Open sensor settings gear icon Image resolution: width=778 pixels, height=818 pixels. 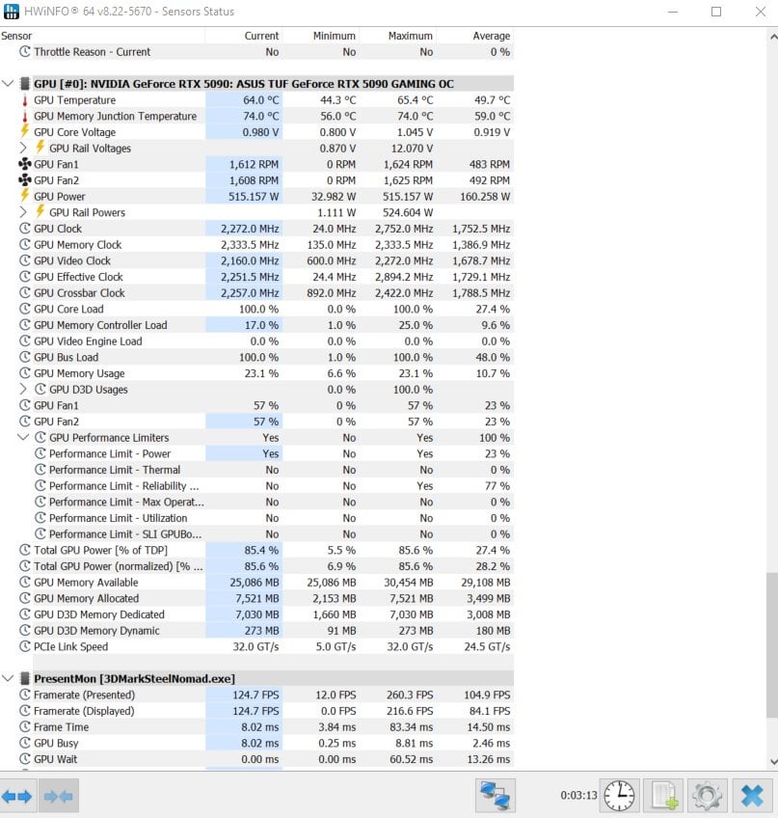(707, 796)
